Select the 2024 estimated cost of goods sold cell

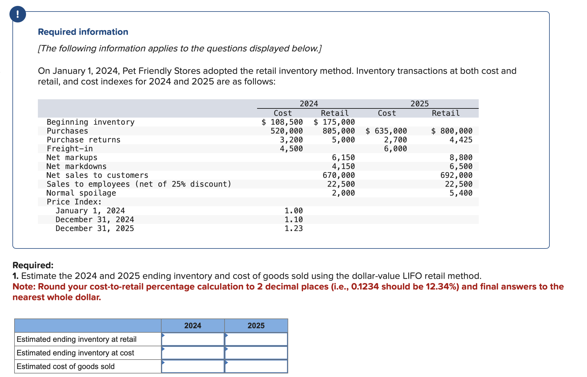click(x=192, y=366)
